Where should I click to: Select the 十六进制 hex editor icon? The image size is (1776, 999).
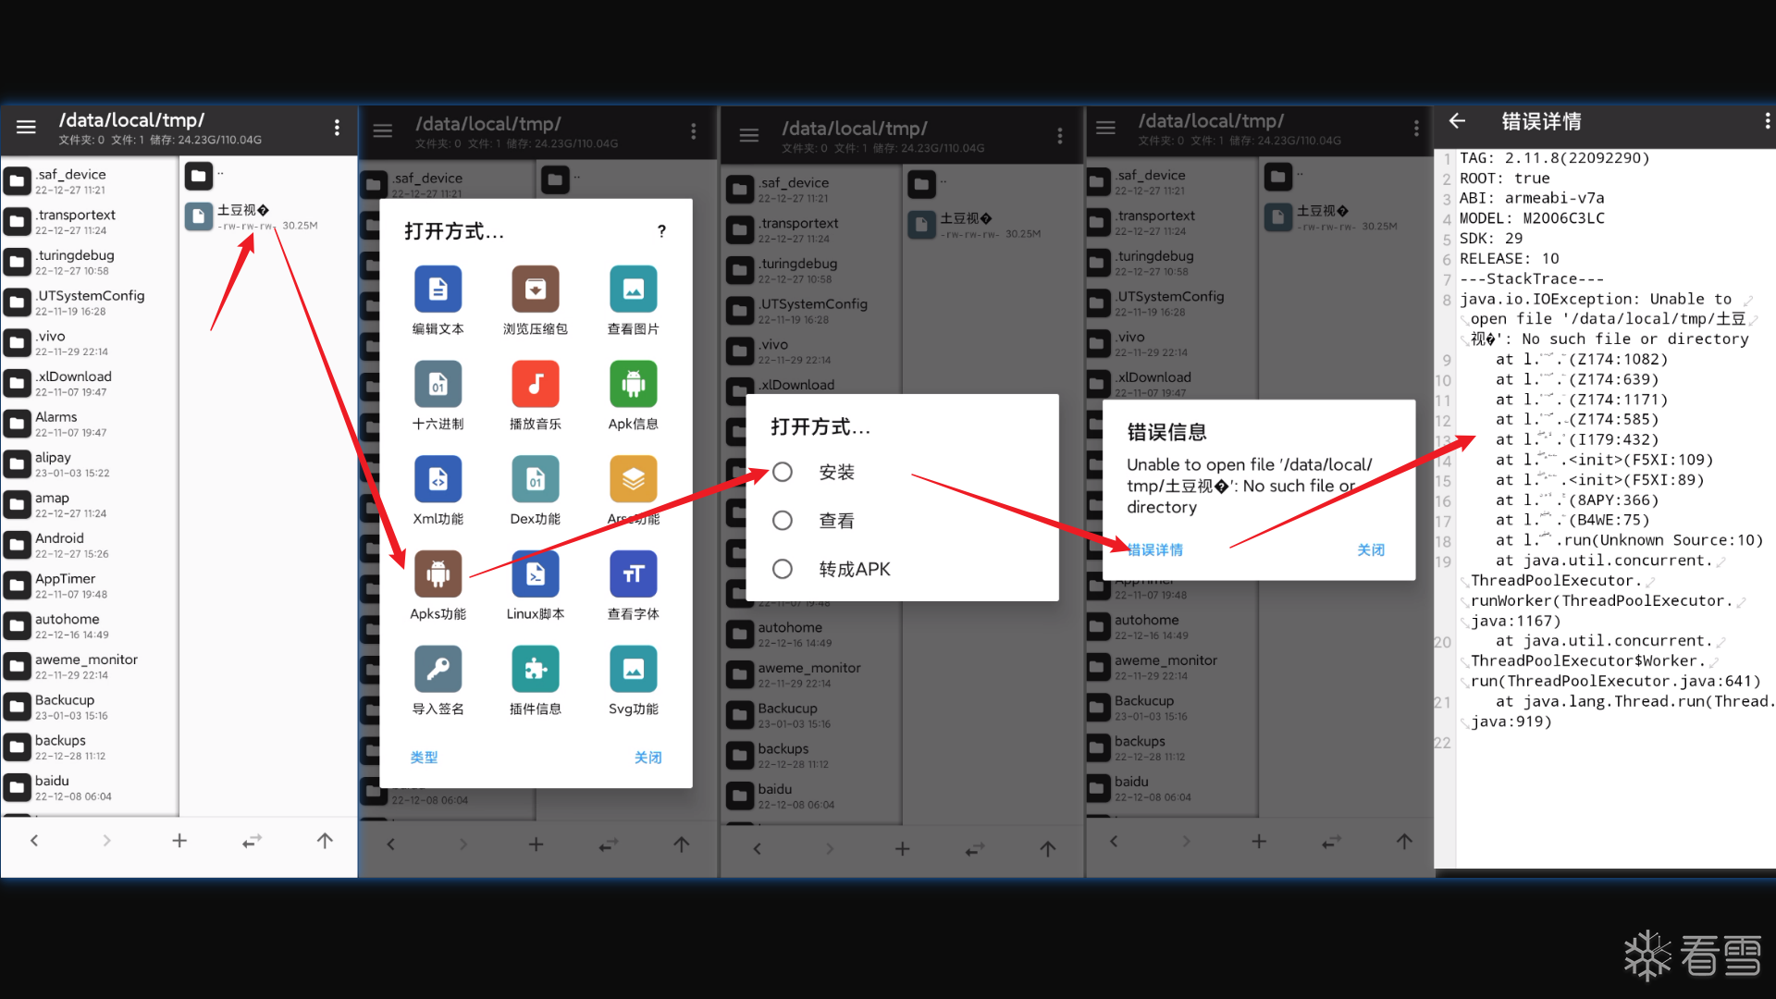point(438,385)
